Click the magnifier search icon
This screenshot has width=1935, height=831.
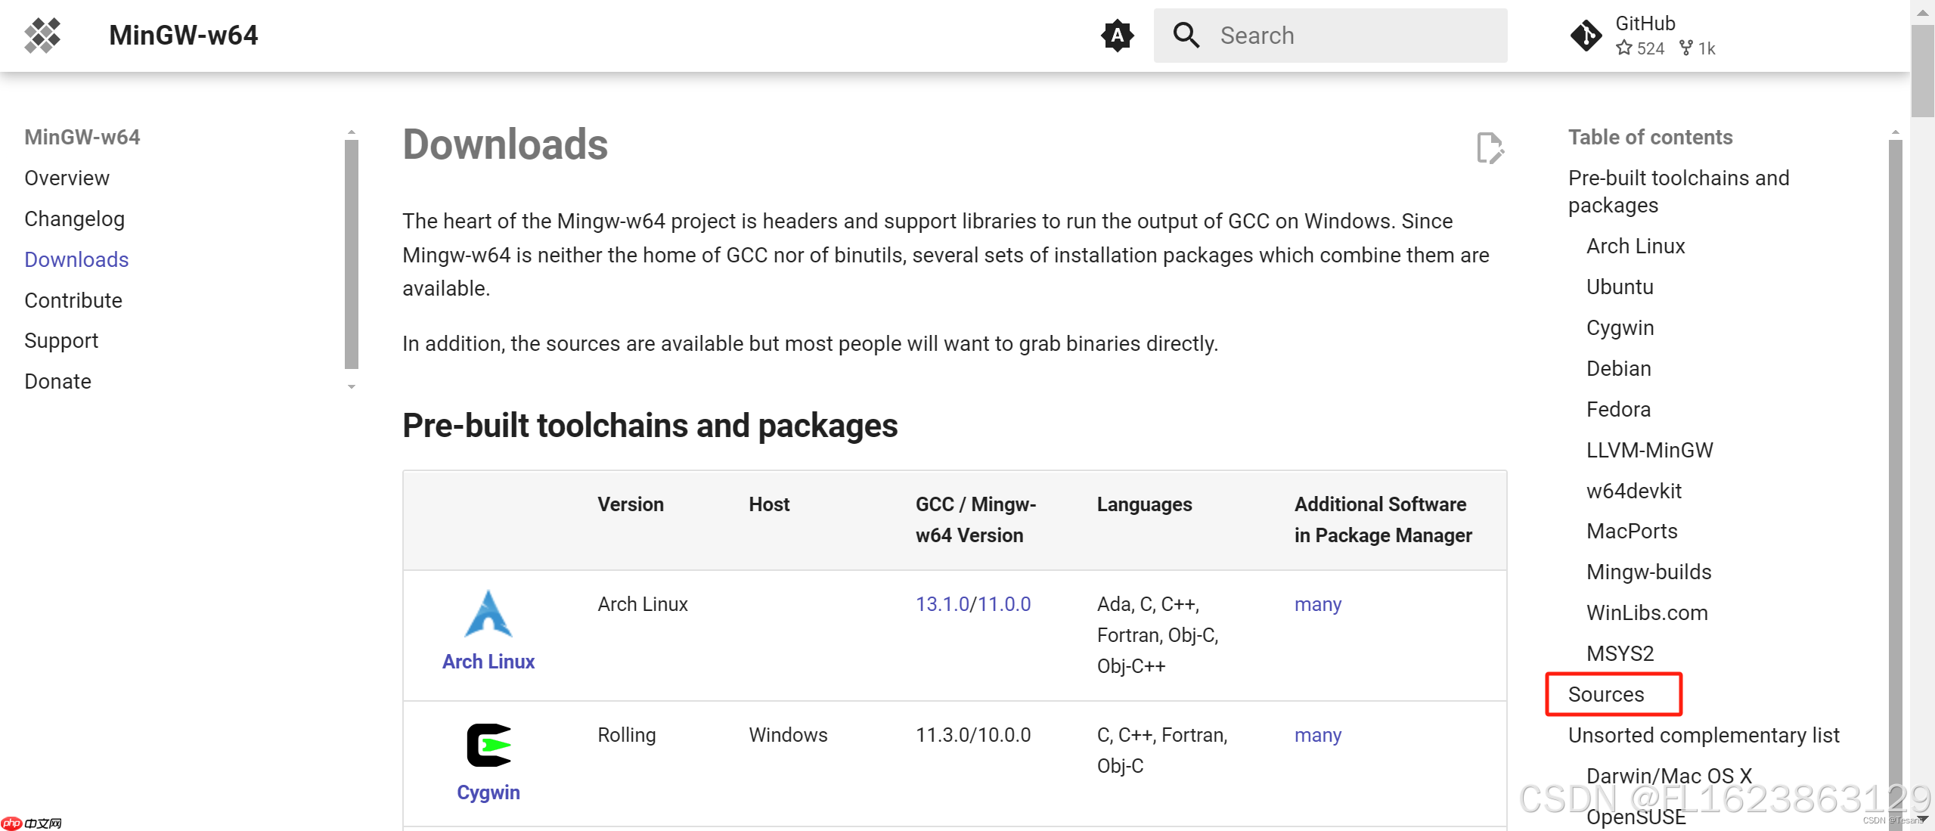pyautogui.click(x=1186, y=36)
